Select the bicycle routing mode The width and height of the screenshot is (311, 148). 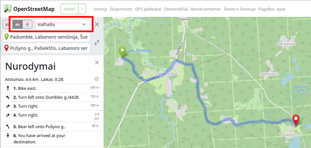[17, 24]
